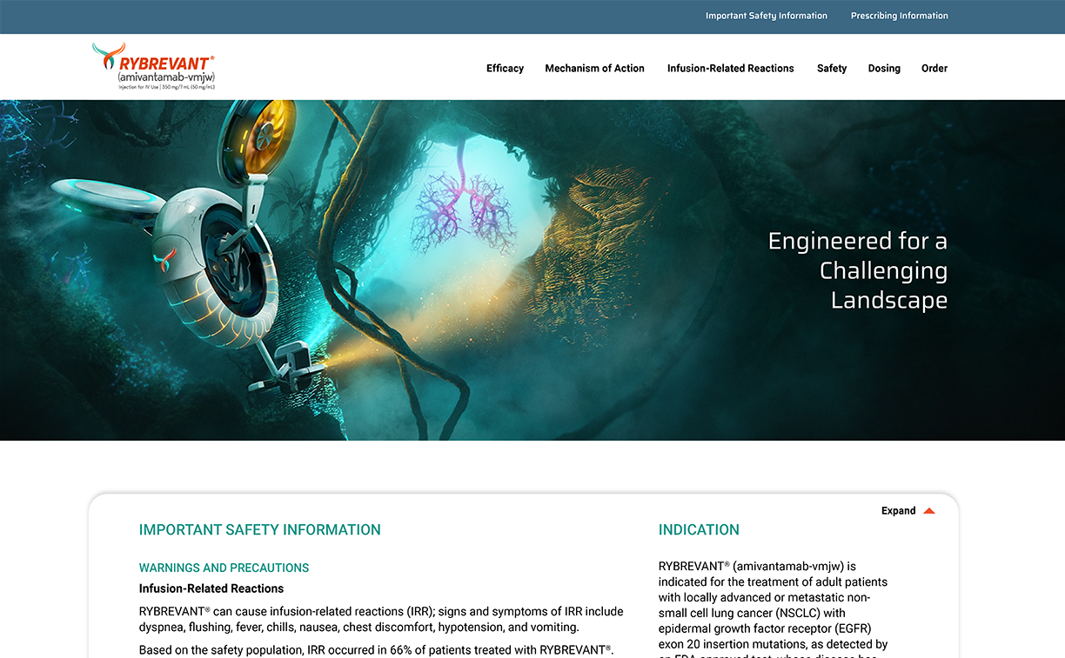The image size is (1065, 658).
Task: Click the WARNINGS AND PRECAUTIONS subheading
Action: 224,568
